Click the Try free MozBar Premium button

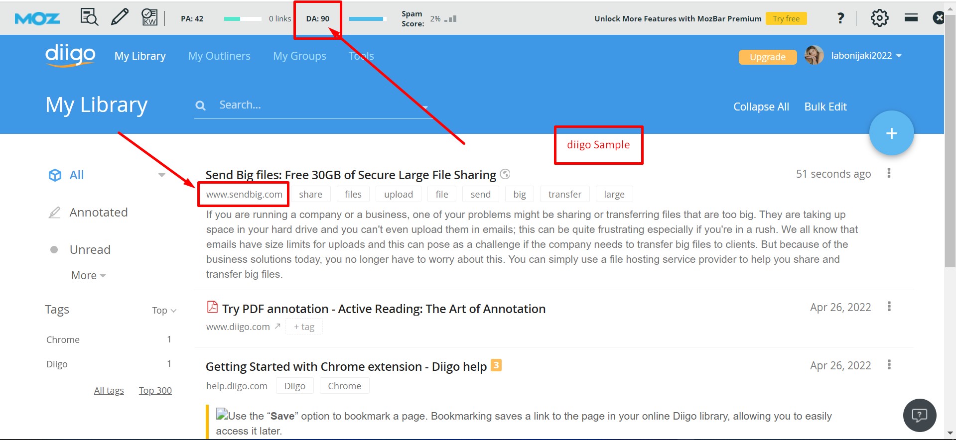[x=786, y=18]
